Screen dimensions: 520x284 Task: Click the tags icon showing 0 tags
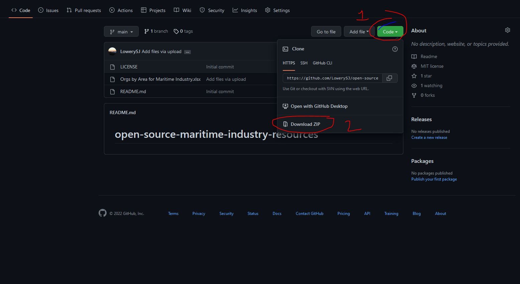(176, 31)
